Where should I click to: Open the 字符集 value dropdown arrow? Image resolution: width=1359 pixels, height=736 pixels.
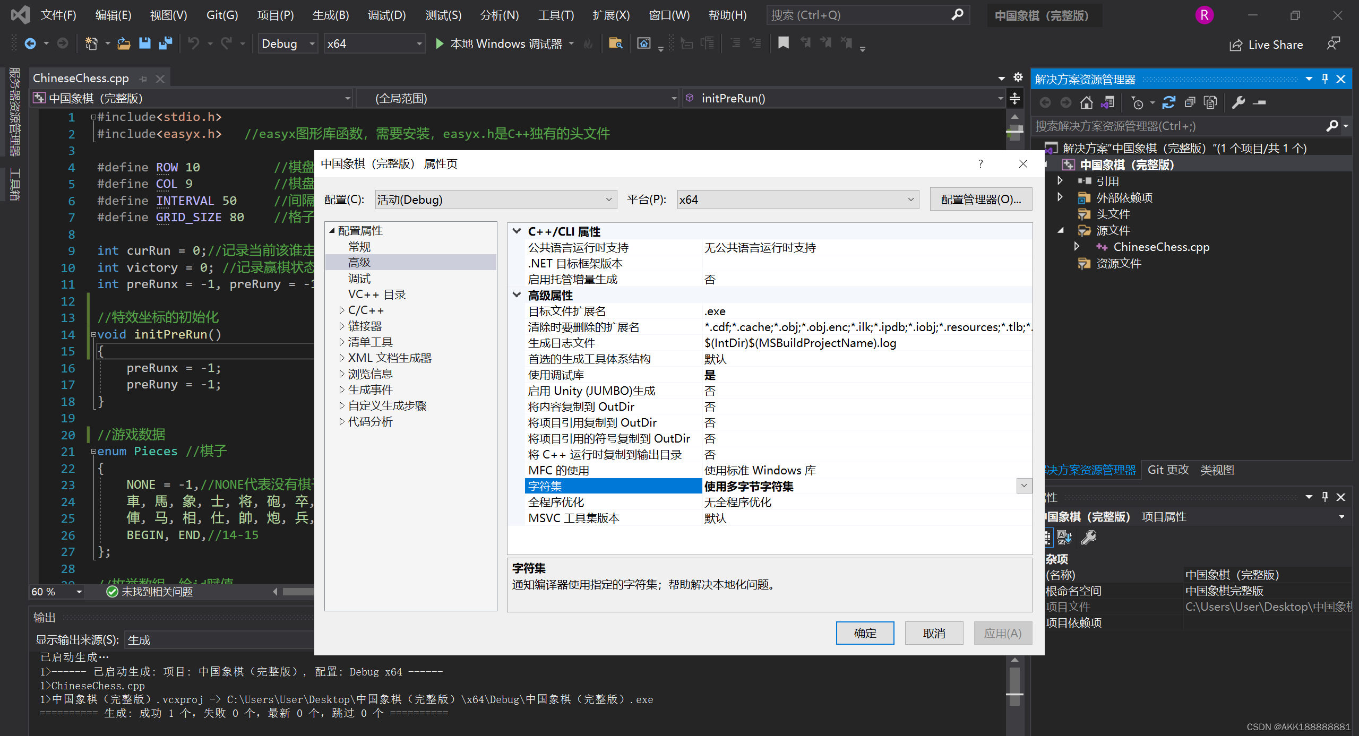(1024, 486)
